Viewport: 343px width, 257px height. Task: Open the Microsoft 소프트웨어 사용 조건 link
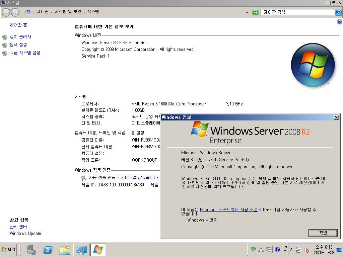(x=228, y=209)
